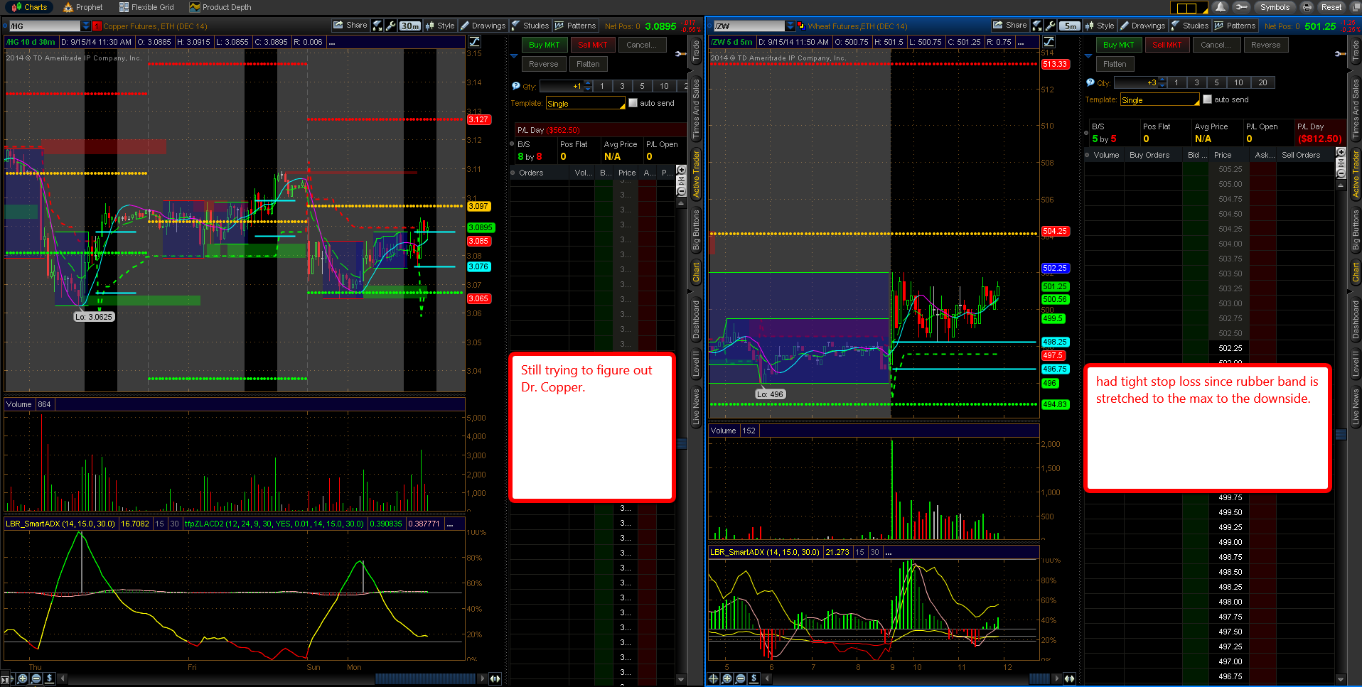Screen dimensions: 1362x687
Task: Click Buy MKT for copper
Action: pos(545,45)
